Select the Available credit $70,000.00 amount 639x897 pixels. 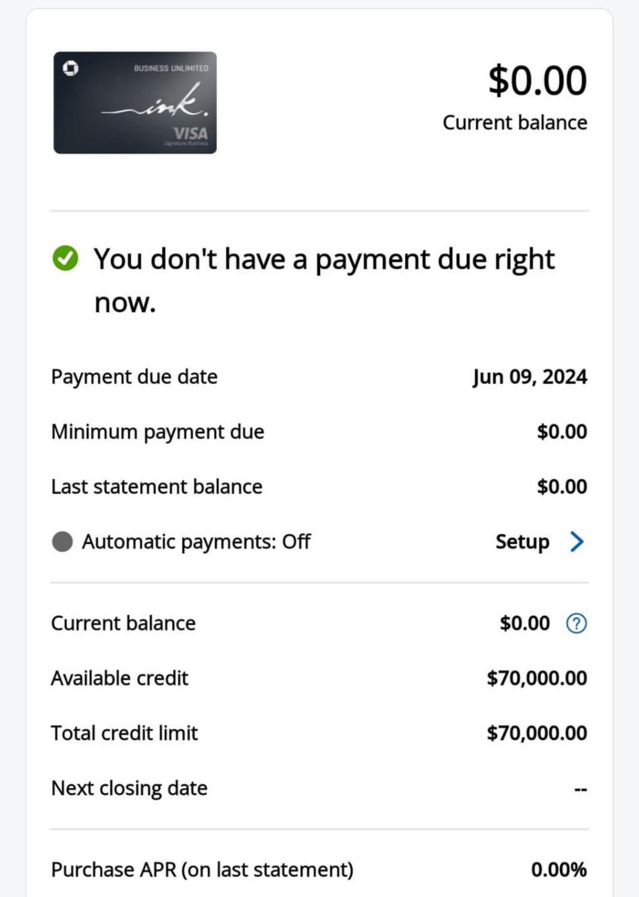coord(536,678)
